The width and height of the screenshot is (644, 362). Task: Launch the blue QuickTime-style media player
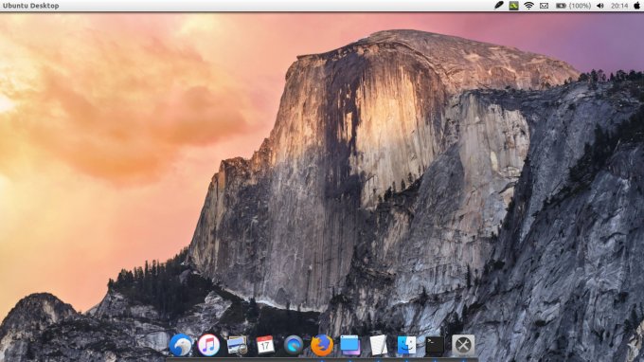pos(294,345)
